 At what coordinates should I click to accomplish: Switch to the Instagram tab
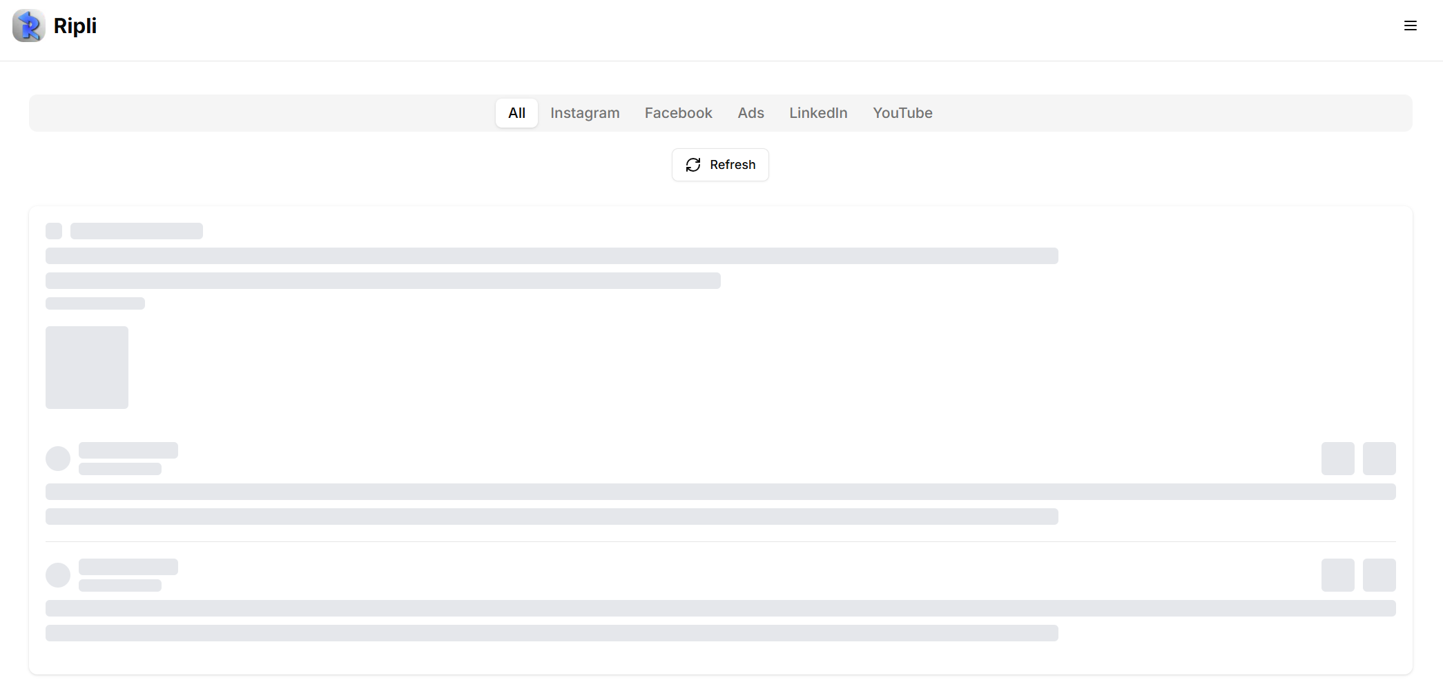585,112
